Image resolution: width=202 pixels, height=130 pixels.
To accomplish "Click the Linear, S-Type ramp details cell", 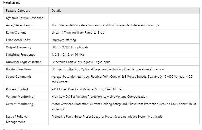I will 78,33.
